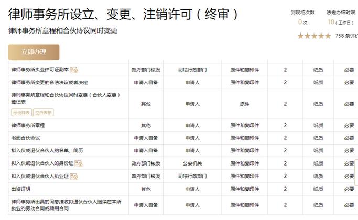The height and width of the screenshot is (220, 358).
Task: Click the first rating star
Action: click(x=301, y=36)
